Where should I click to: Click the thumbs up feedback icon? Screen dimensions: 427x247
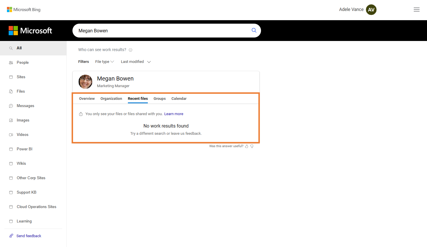click(x=247, y=146)
